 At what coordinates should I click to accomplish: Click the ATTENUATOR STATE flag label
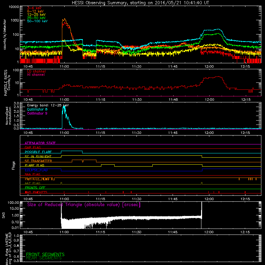[x=40, y=143]
